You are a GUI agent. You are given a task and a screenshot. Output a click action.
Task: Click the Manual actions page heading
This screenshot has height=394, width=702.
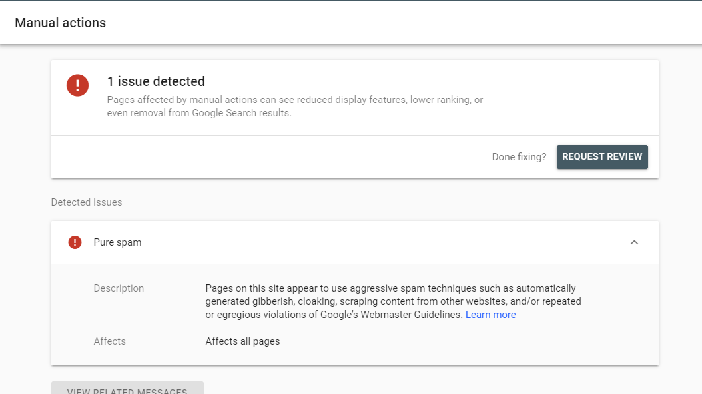[x=61, y=23]
